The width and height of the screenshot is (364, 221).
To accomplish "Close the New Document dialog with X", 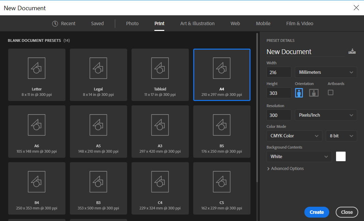I will [x=356, y=7].
